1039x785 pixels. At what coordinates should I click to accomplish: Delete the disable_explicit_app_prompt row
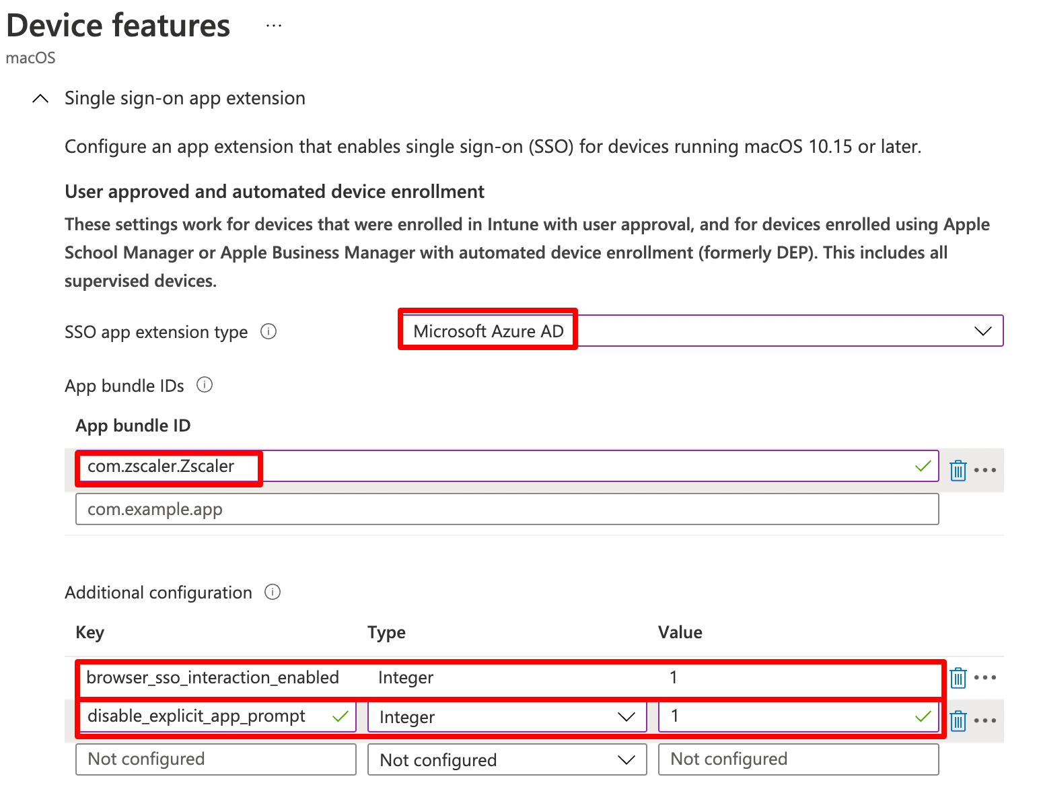tap(958, 720)
